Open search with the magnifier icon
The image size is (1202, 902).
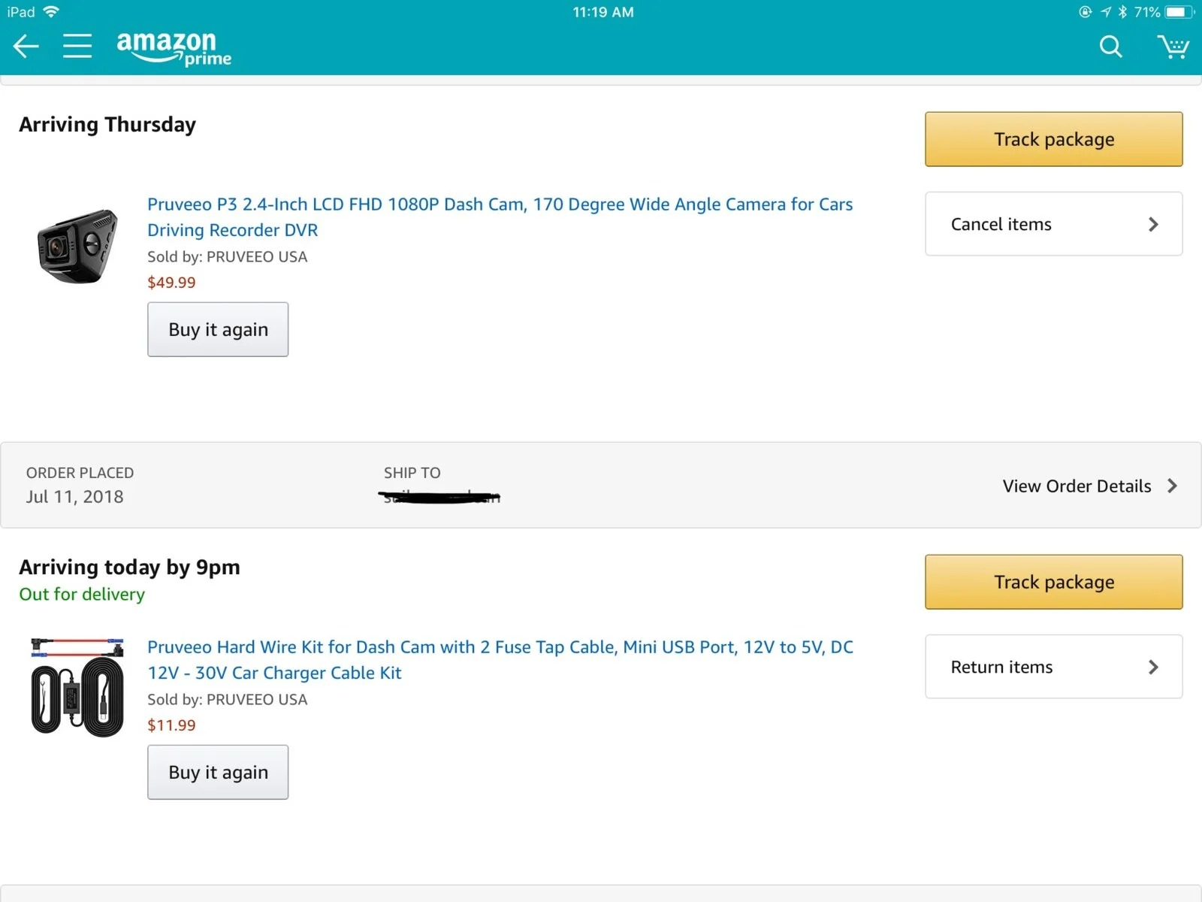[x=1110, y=47]
